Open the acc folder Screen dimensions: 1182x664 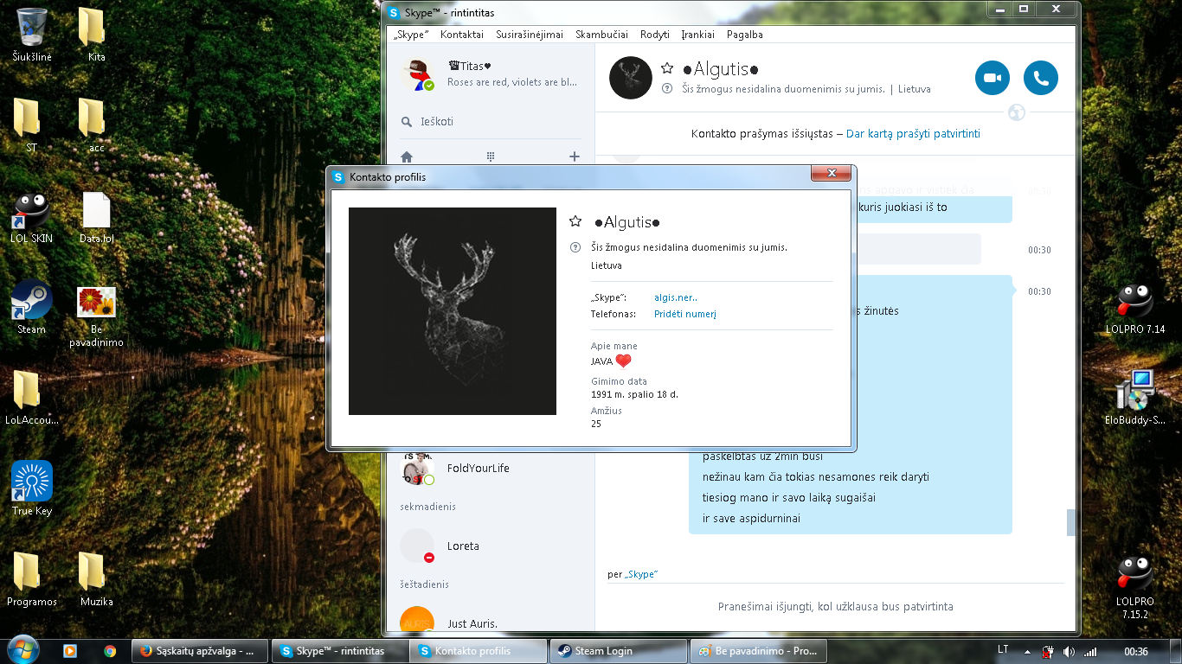click(96, 125)
